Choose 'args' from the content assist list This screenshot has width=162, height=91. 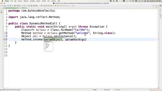(x=48, y=48)
